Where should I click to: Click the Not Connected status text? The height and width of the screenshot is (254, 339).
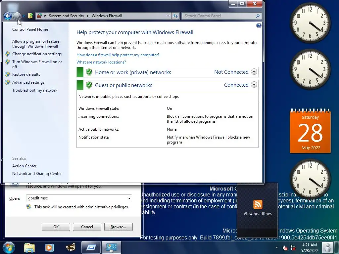click(x=231, y=72)
